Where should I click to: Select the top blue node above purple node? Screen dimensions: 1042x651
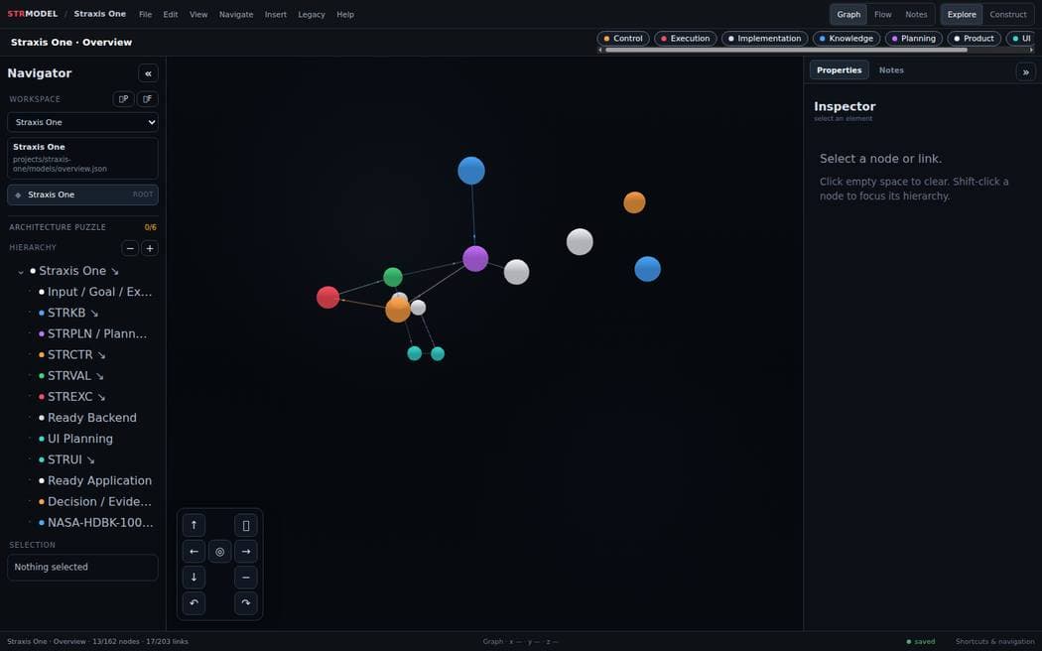pyautogui.click(x=471, y=171)
